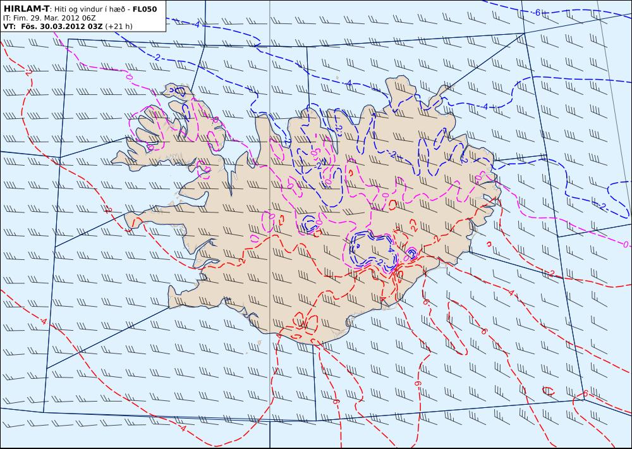Select the FL050 flight level label
632x449 pixels.
click(x=145, y=9)
